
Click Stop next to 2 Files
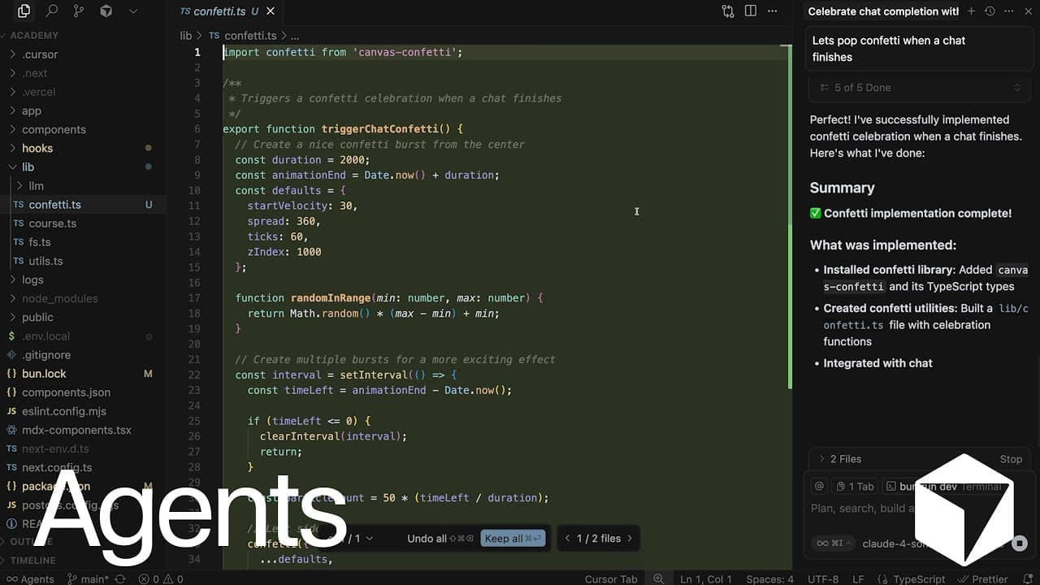pos(1011,459)
